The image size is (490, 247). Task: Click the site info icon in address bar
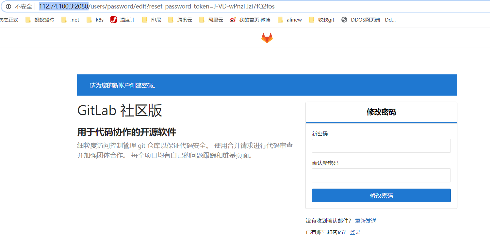pyautogui.click(x=8, y=7)
